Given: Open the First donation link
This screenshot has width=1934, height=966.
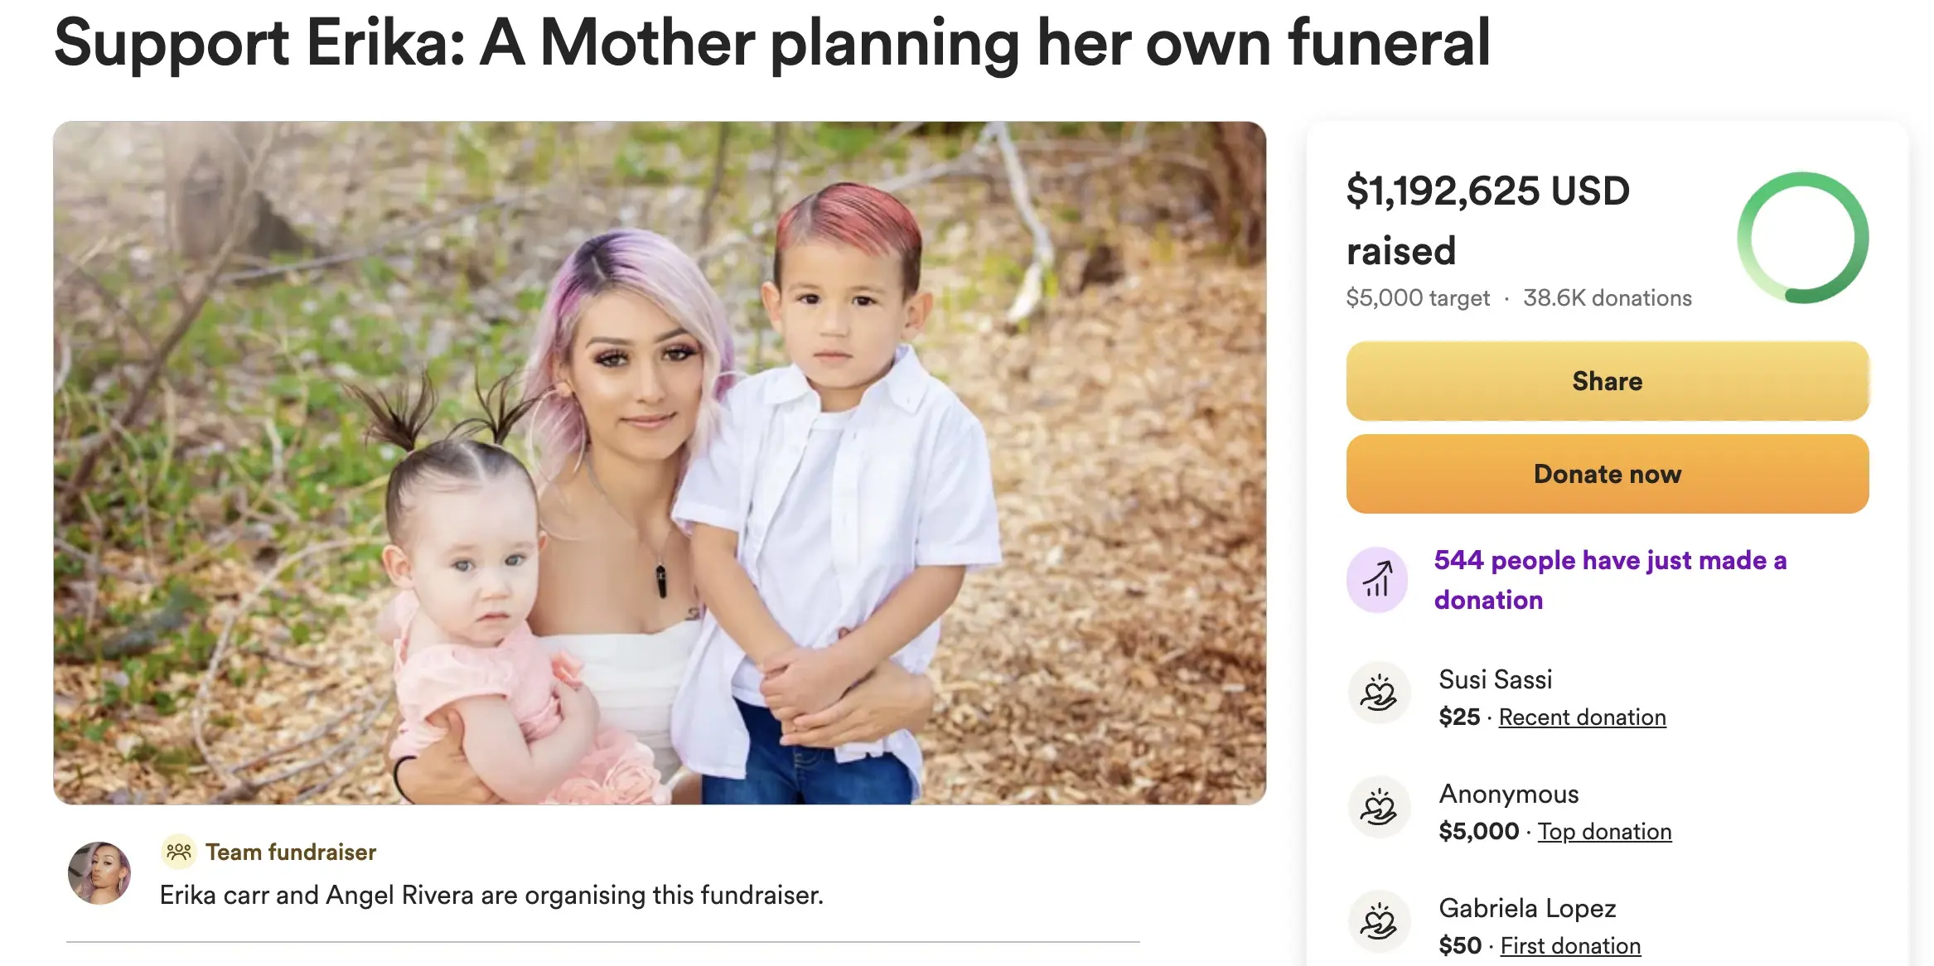Looking at the screenshot, I should [1570, 946].
